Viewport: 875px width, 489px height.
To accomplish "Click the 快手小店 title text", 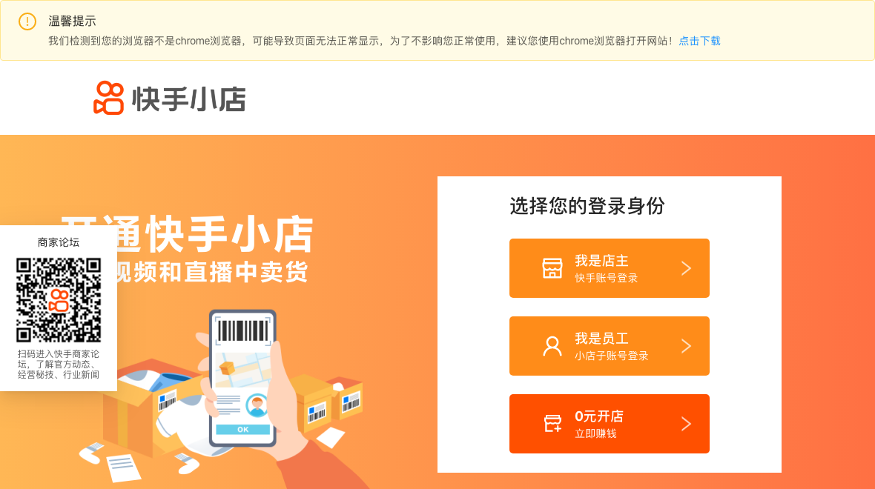I will [188, 99].
